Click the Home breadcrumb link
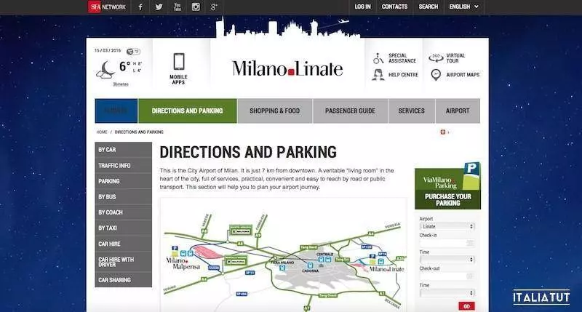 pos(102,132)
